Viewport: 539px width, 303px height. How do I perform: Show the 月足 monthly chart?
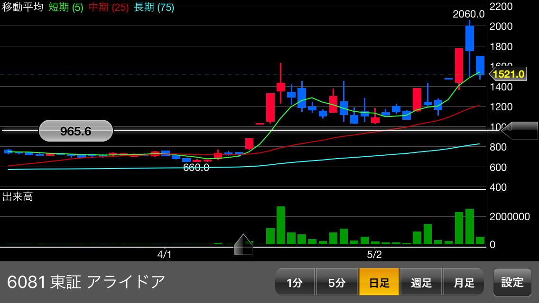464,282
